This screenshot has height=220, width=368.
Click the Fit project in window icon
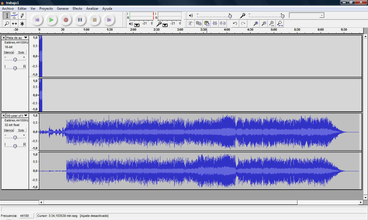(x=280, y=23)
